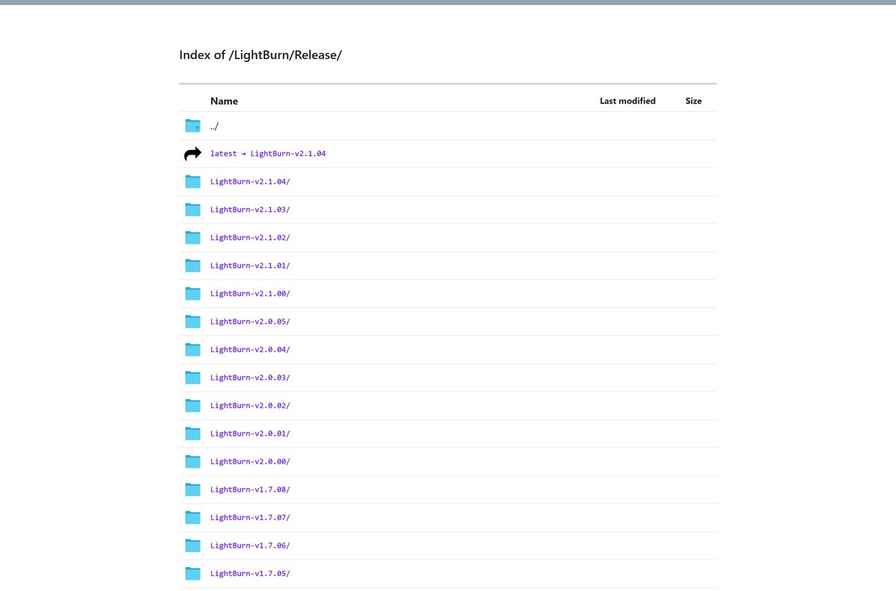Click folder icon beside LightBurn-v2.0.00/
Image resolution: width=896 pixels, height=591 pixels.
(193, 461)
